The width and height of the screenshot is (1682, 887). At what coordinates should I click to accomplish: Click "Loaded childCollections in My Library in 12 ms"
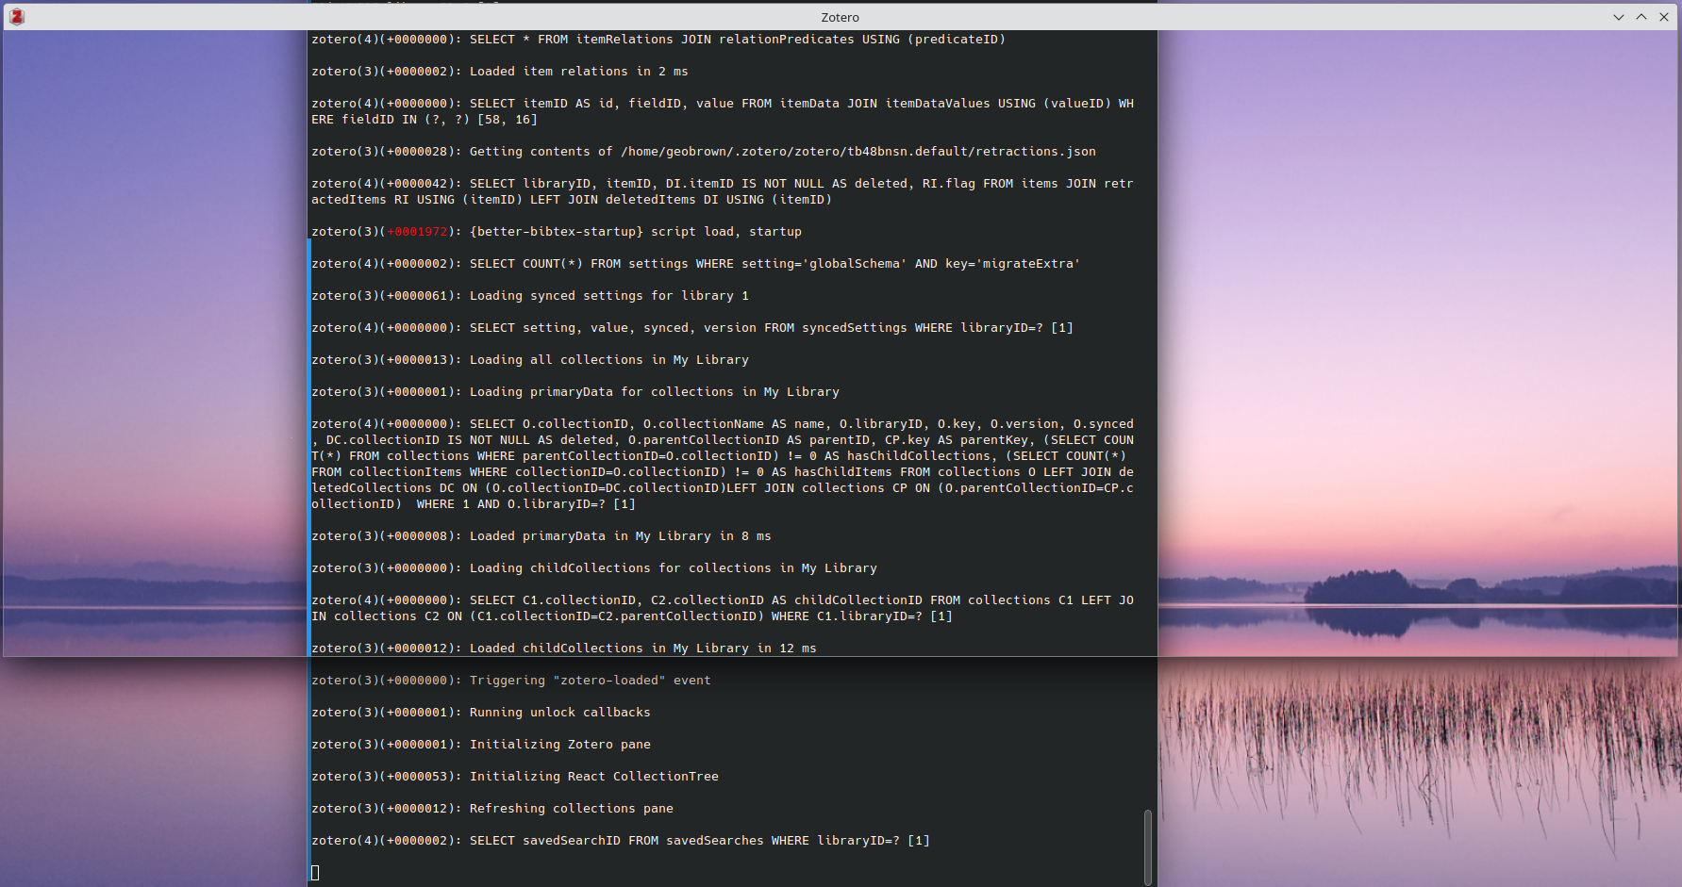click(x=643, y=649)
